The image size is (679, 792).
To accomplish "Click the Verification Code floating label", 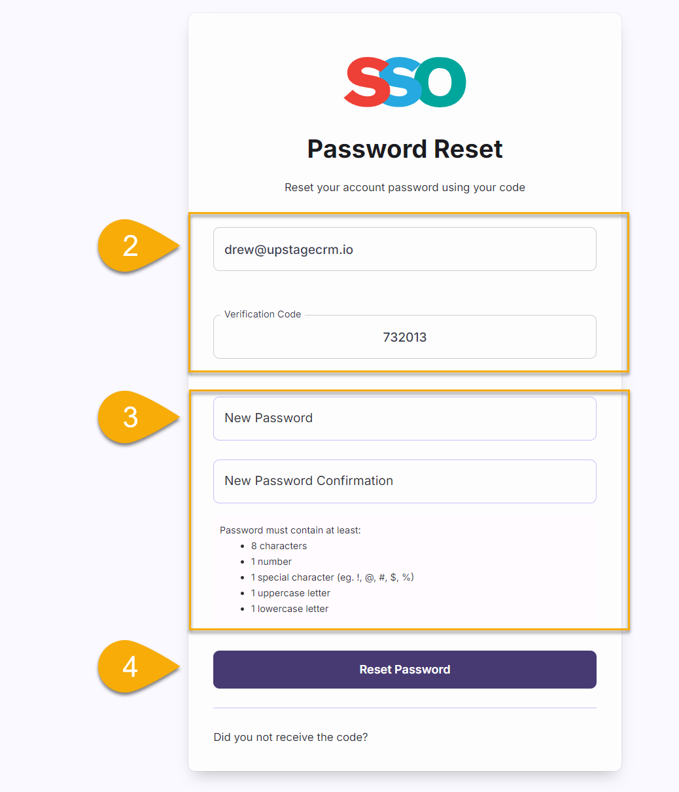I will click(x=263, y=314).
